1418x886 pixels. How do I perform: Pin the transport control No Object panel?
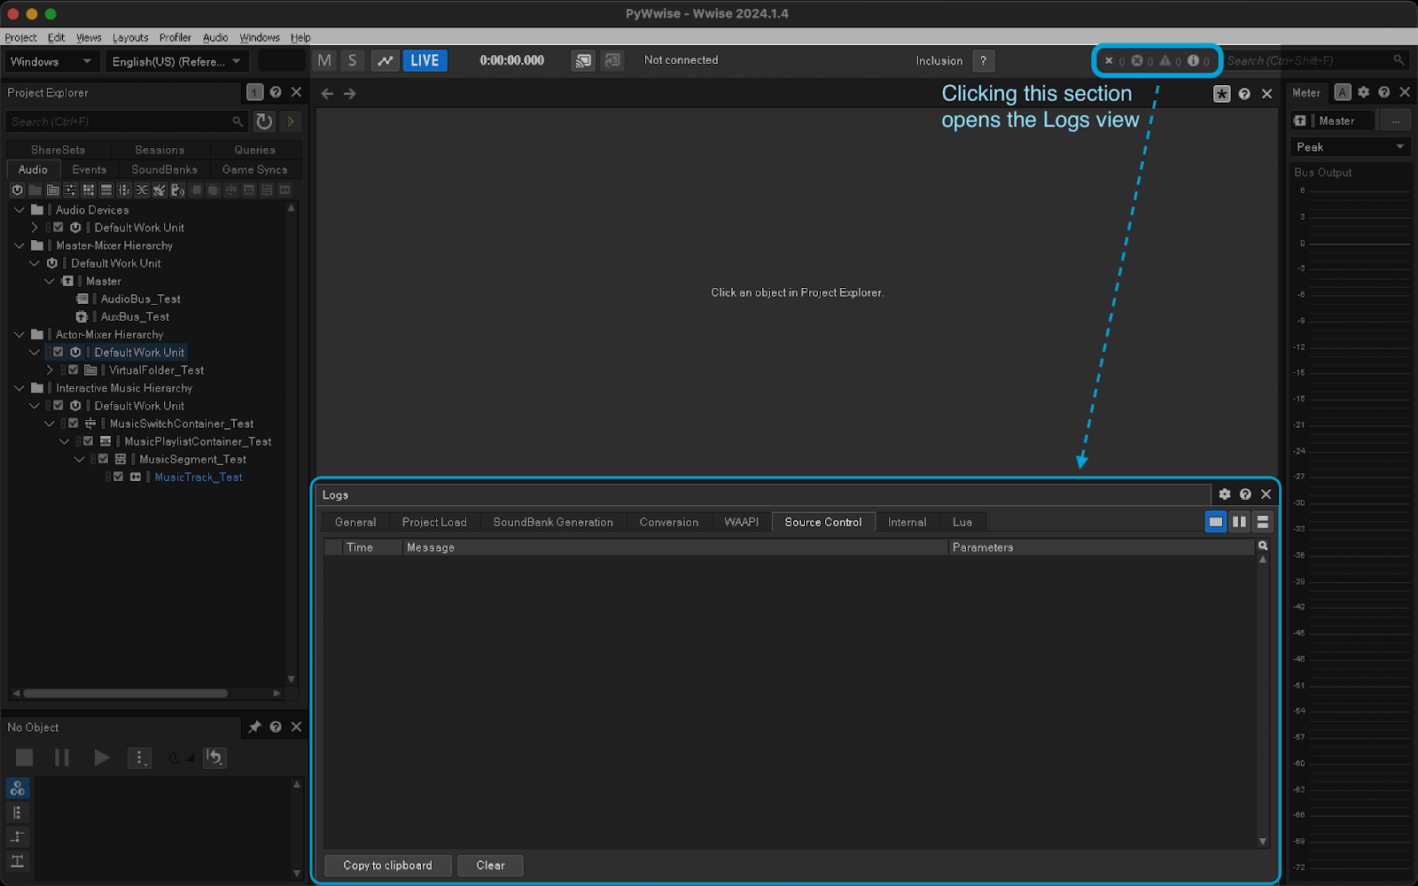[254, 727]
